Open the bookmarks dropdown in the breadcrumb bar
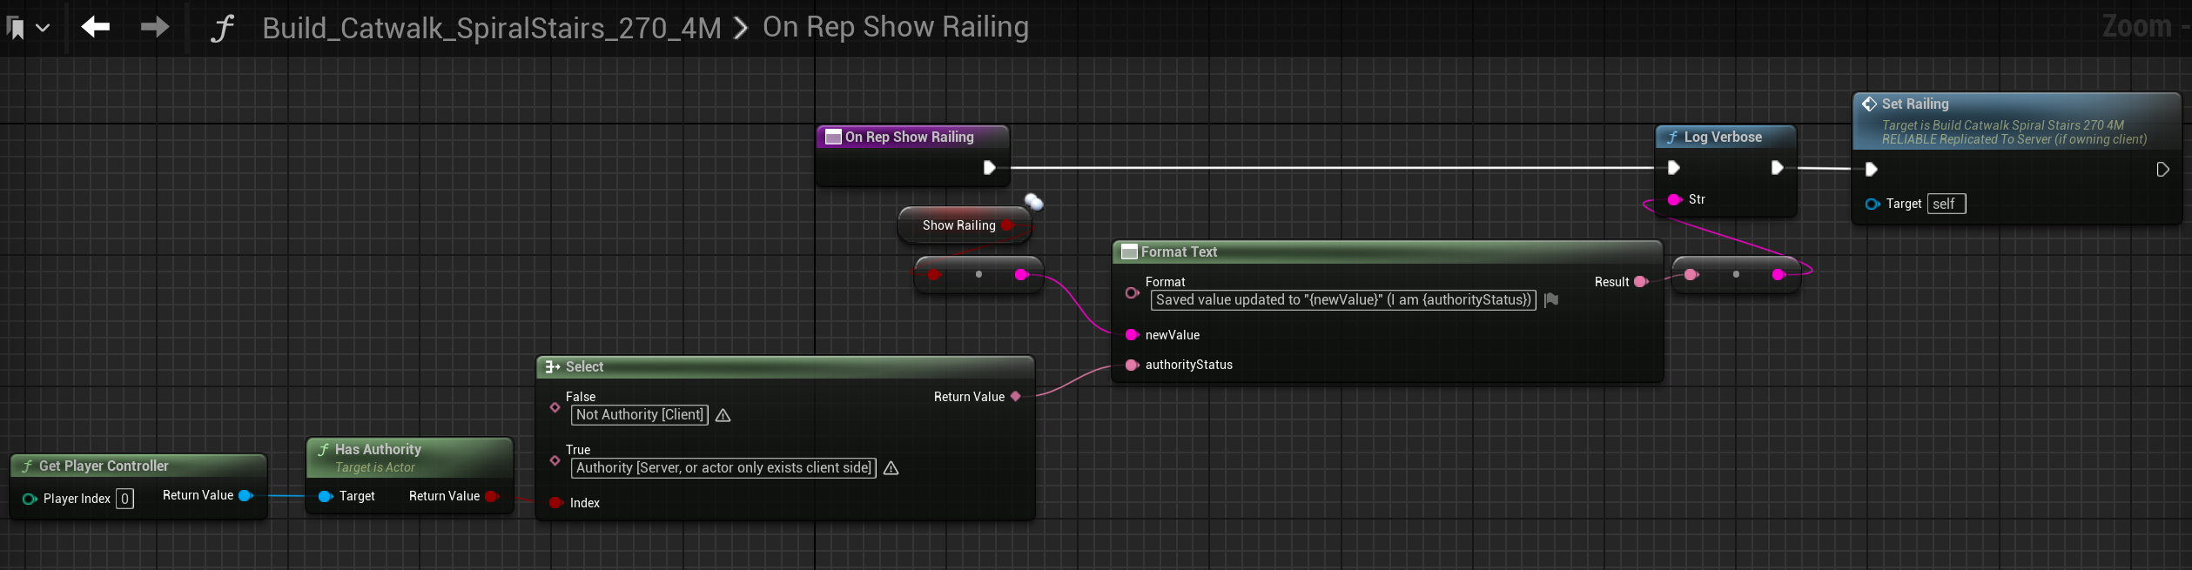Viewport: 2192px width, 570px height. (x=28, y=28)
